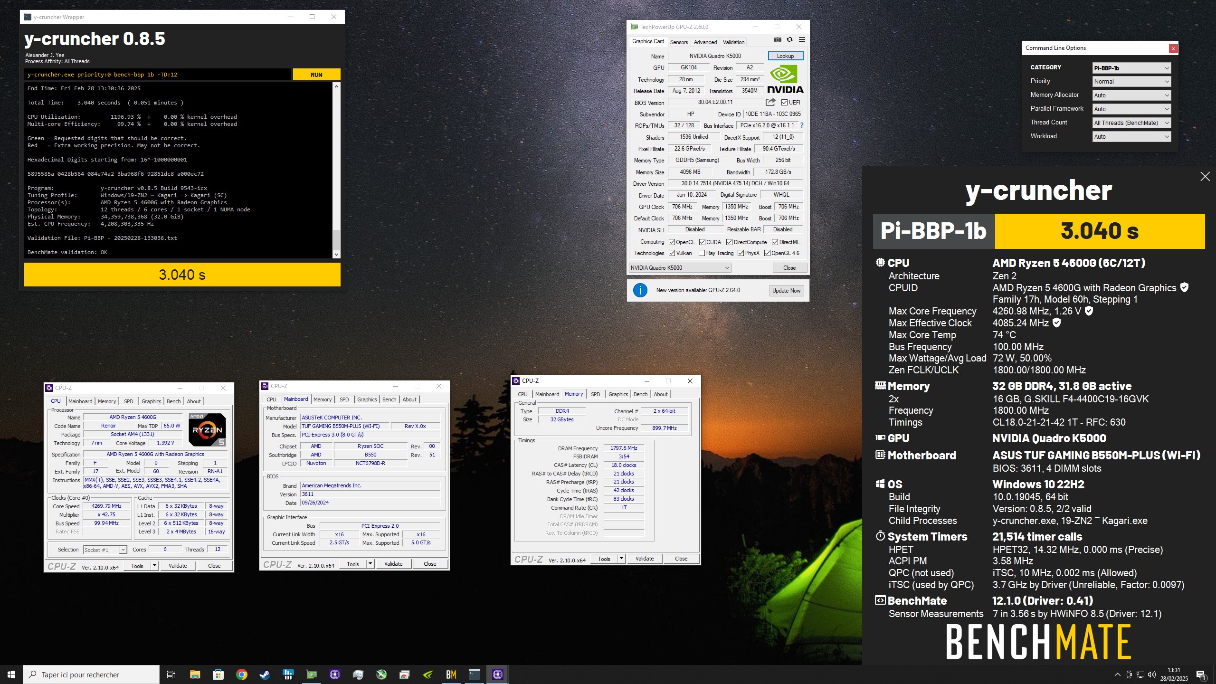Open Bench tab in the CPU-Z Mainboard window

(389, 399)
